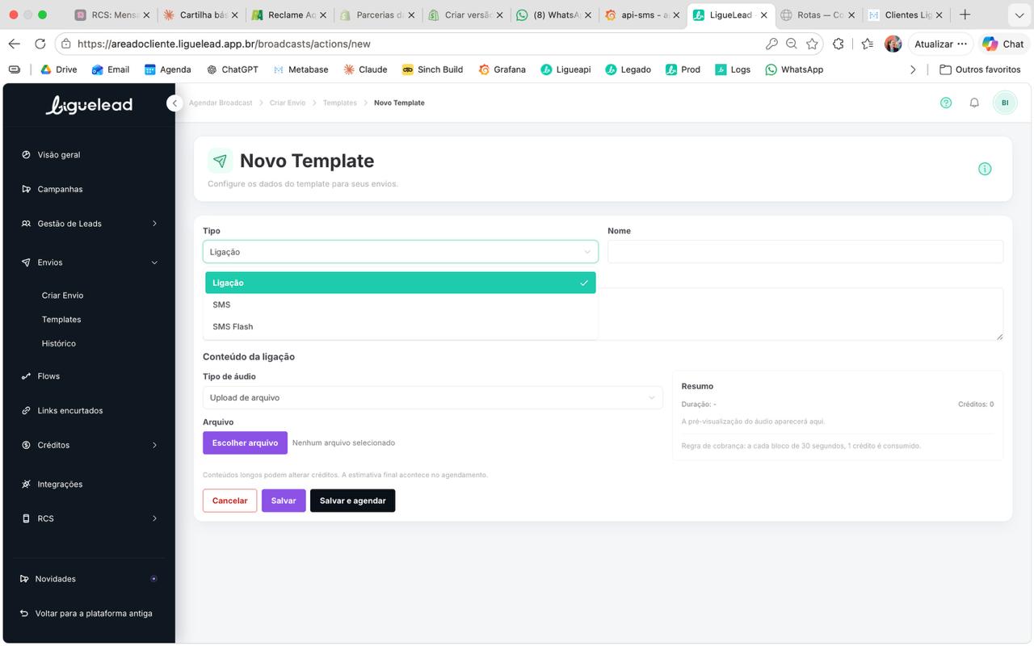
Task: Click the green info icon in Novo Template header
Action: click(985, 169)
